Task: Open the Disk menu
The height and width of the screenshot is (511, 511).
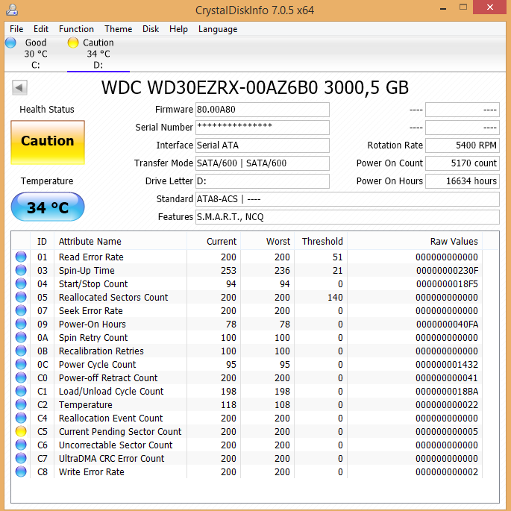Action: [x=151, y=29]
